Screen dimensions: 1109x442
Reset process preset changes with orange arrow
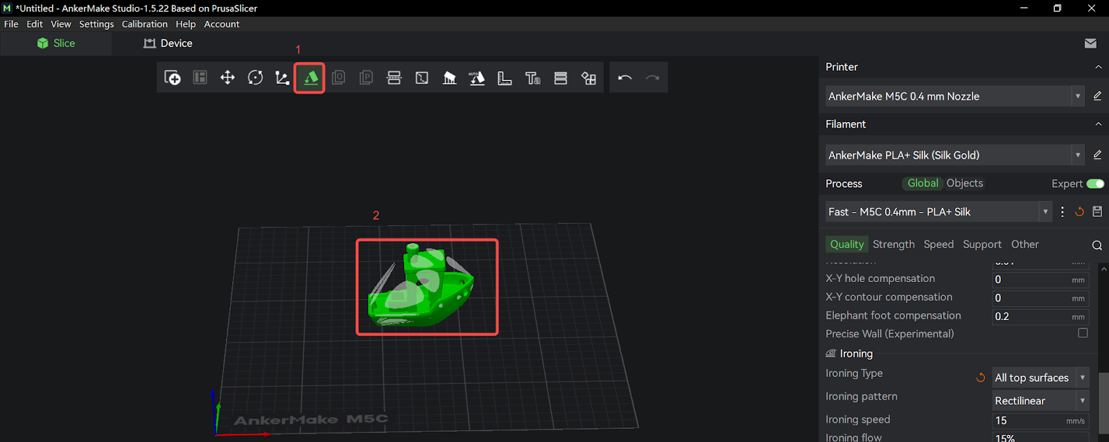1079,212
